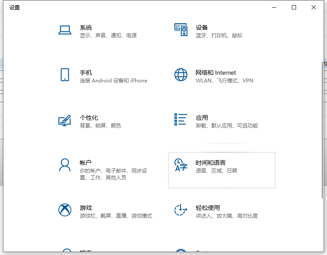Click the 游戏 Xbox icon

[64, 210]
